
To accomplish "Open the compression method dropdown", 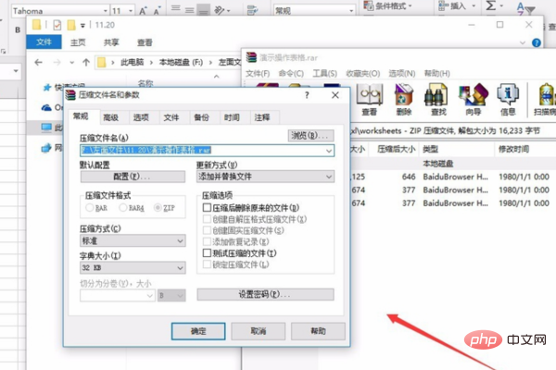I will click(x=133, y=241).
